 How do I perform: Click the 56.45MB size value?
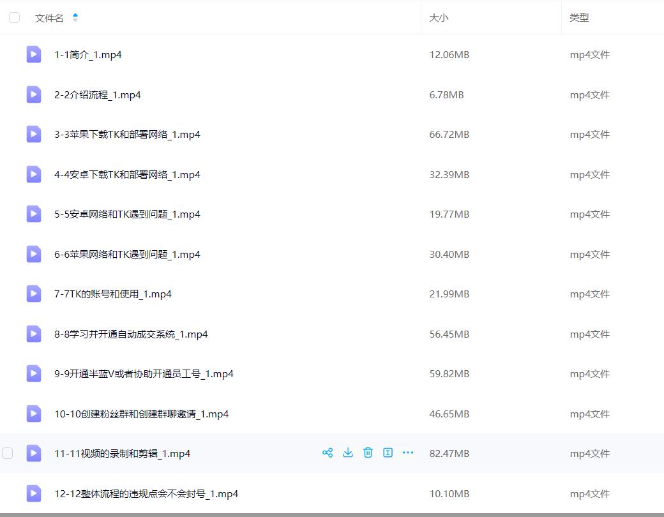coord(449,334)
